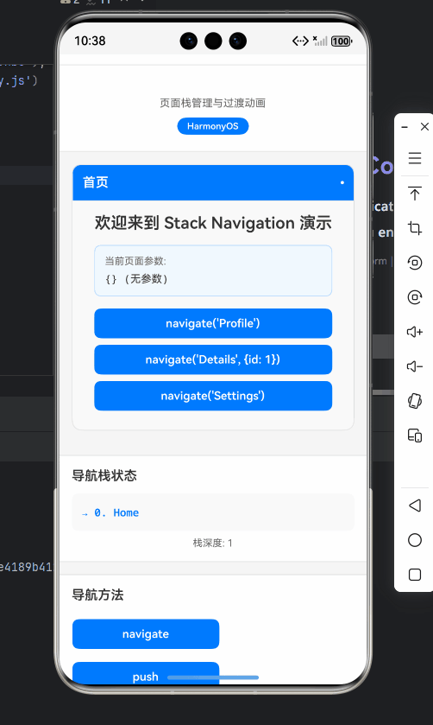
Task: Click the cellular signal icon in status bar
Action: (320, 41)
